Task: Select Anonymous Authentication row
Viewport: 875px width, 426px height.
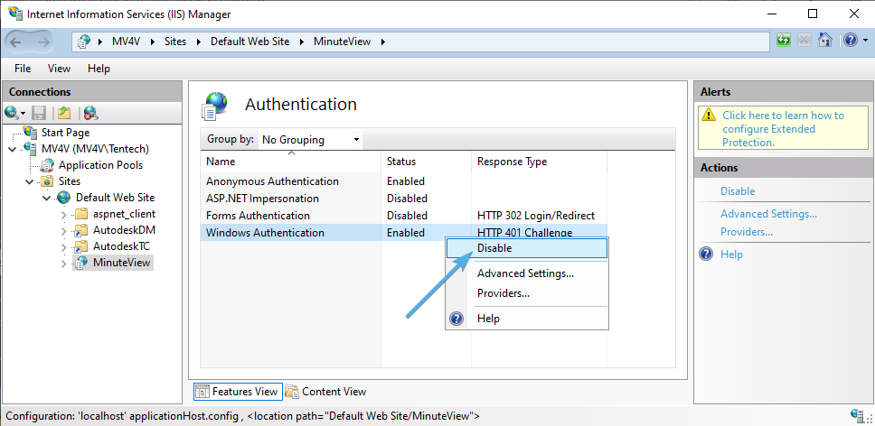Action: coord(403,181)
